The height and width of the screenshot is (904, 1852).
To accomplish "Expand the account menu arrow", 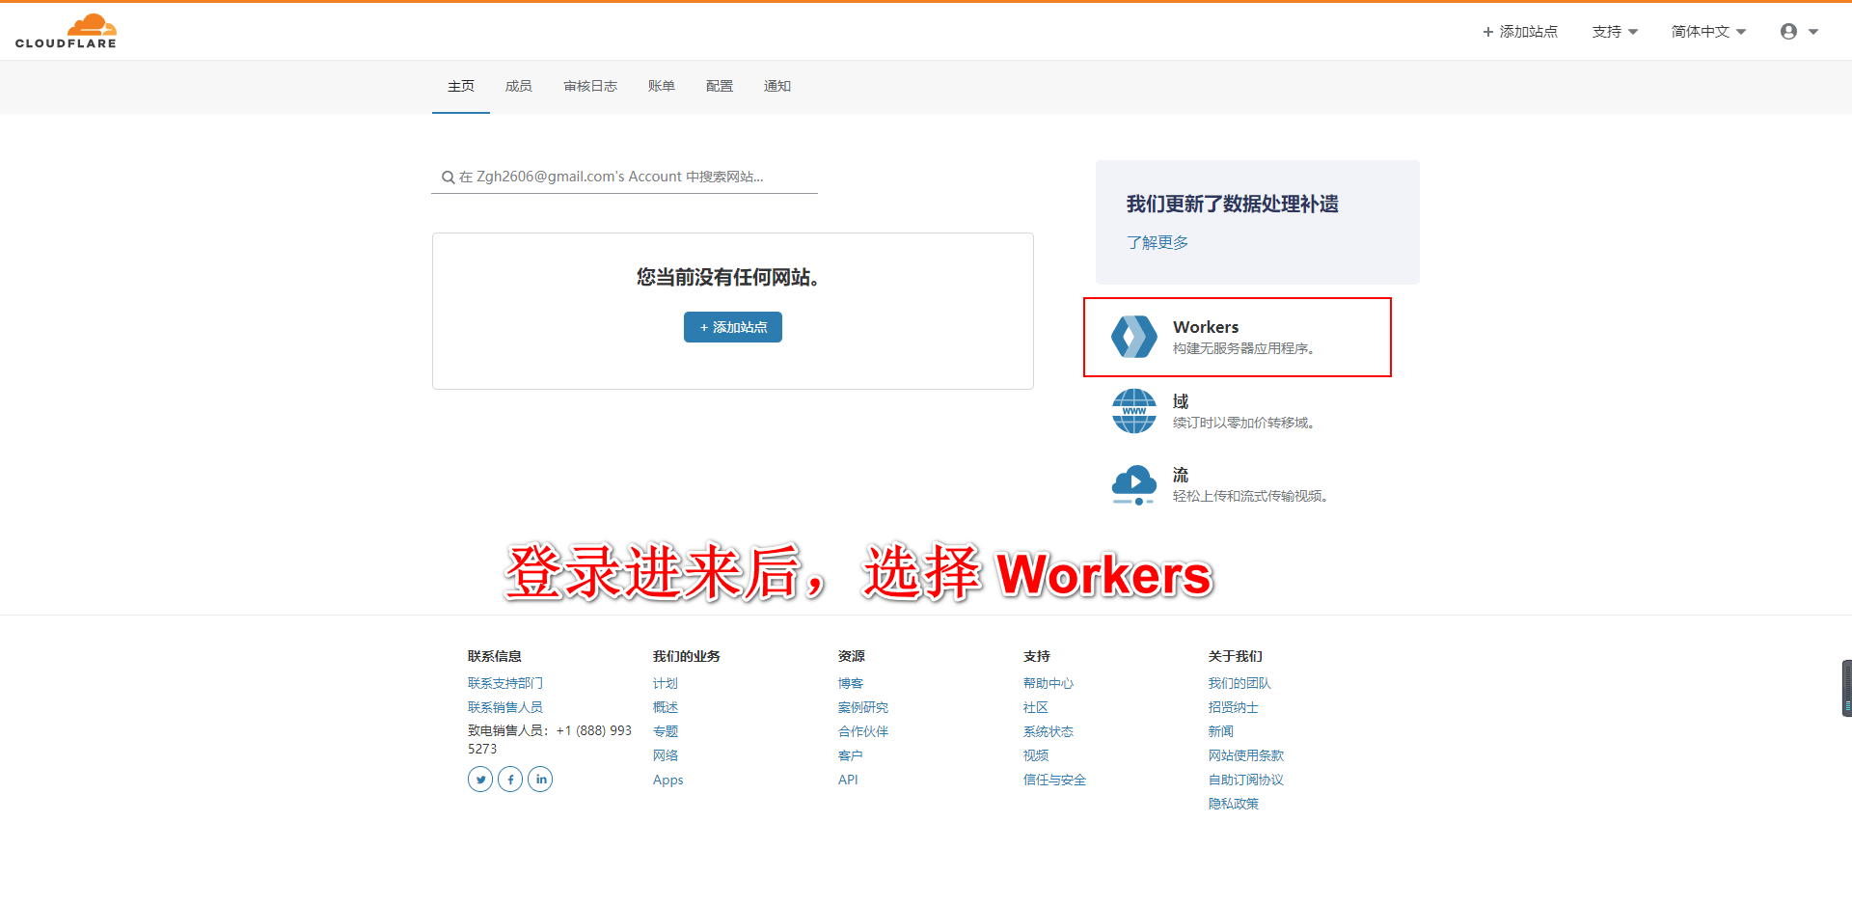I will [x=1813, y=32].
